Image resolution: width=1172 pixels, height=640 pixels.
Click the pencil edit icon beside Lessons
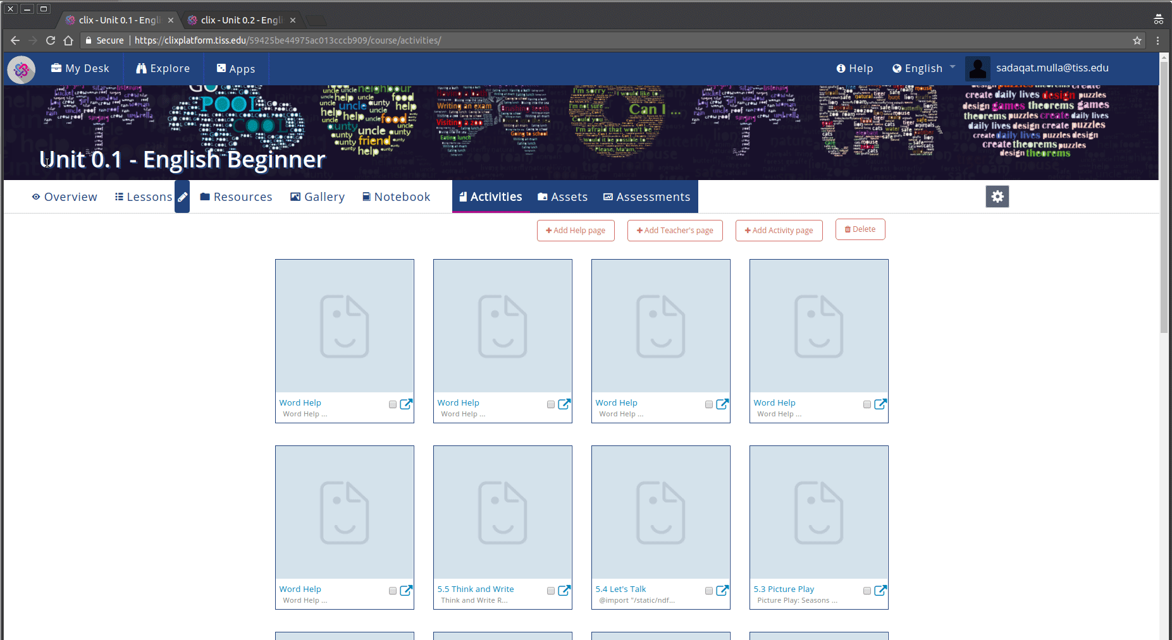pos(182,197)
